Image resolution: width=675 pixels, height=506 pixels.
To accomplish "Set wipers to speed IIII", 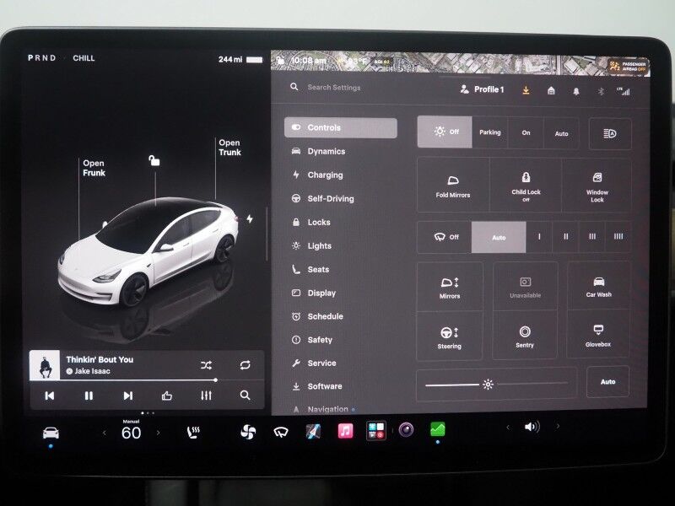I will coord(618,236).
